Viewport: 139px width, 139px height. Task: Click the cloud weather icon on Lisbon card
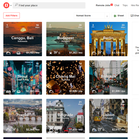click(94, 130)
